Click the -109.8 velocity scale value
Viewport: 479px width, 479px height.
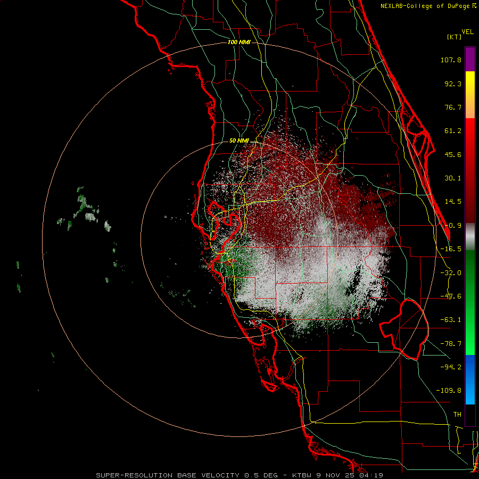point(449,391)
